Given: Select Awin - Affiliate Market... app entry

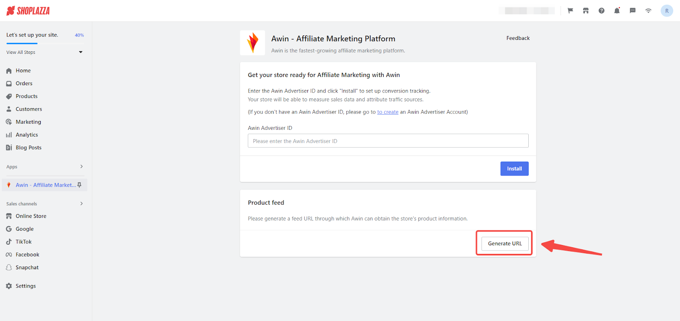Looking at the screenshot, I should coord(45,185).
